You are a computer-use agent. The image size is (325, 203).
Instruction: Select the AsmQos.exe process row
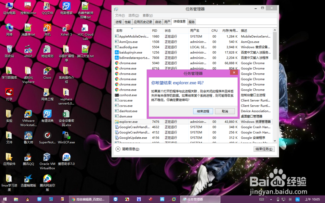193,42
